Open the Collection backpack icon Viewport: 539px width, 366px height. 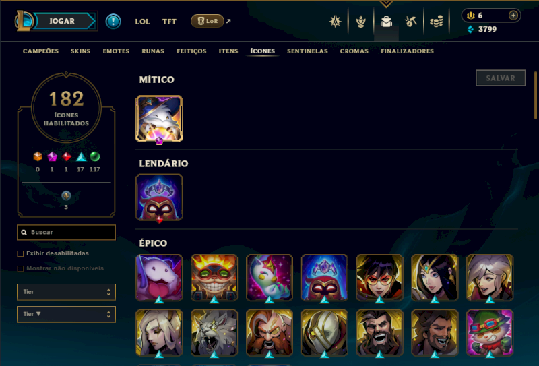point(386,22)
